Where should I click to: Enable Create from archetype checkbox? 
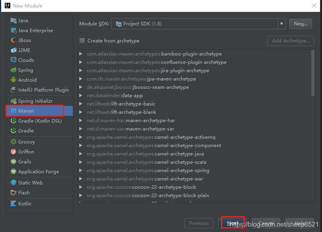pyautogui.click(x=82, y=40)
